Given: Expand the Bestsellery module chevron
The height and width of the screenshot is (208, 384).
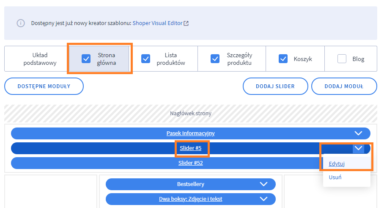Looking at the screenshot, I should [263, 184].
